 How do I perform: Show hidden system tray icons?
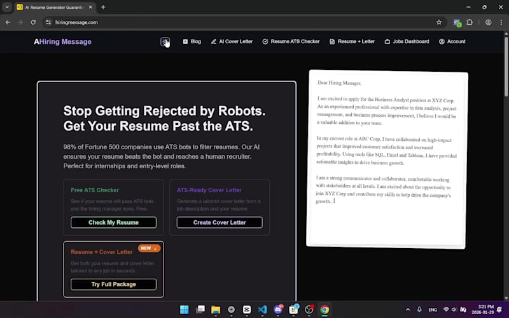coord(408,310)
